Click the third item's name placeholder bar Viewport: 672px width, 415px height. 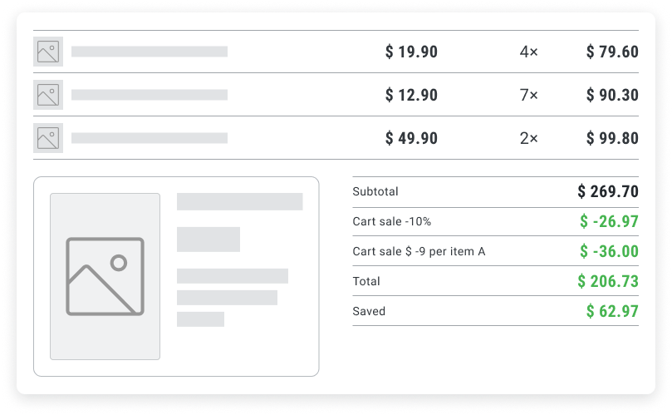pos(150,138)
